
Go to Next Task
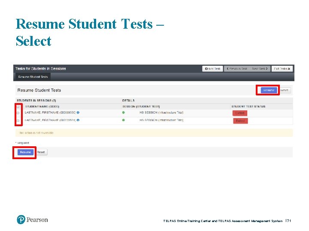(x=260, y=69)
